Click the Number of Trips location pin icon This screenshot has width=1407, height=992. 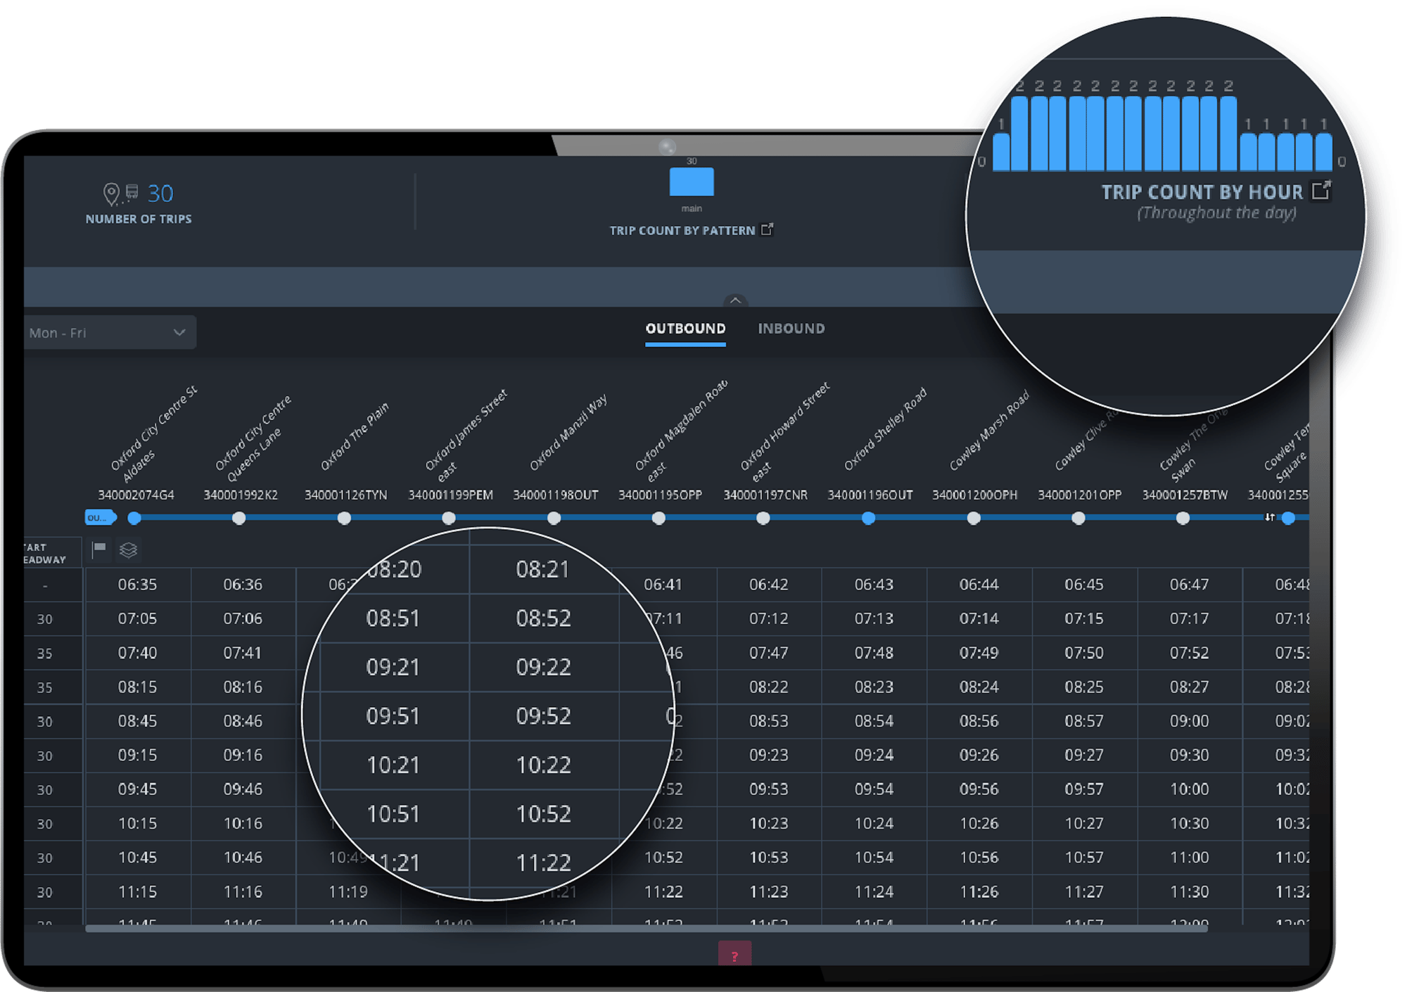pos(110,191)
